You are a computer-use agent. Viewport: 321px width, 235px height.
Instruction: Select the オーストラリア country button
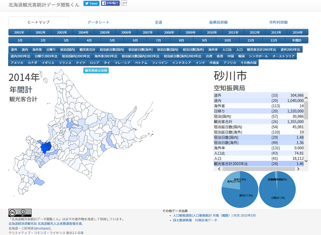pyautogui.click(x=283, y=56)
